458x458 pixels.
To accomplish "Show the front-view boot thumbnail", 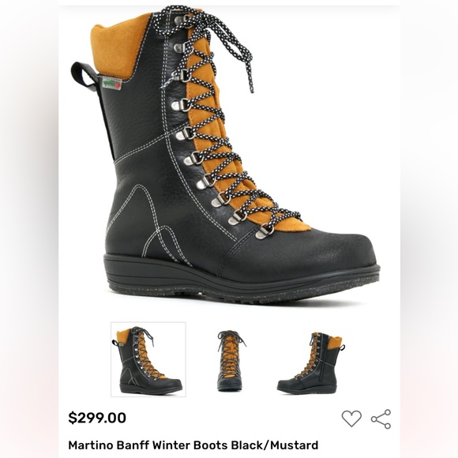I will [x=231, y=360].
